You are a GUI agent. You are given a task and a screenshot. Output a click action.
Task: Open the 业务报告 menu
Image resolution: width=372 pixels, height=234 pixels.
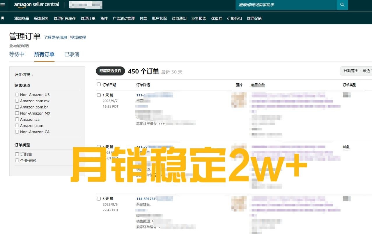[x=199, y=18]
